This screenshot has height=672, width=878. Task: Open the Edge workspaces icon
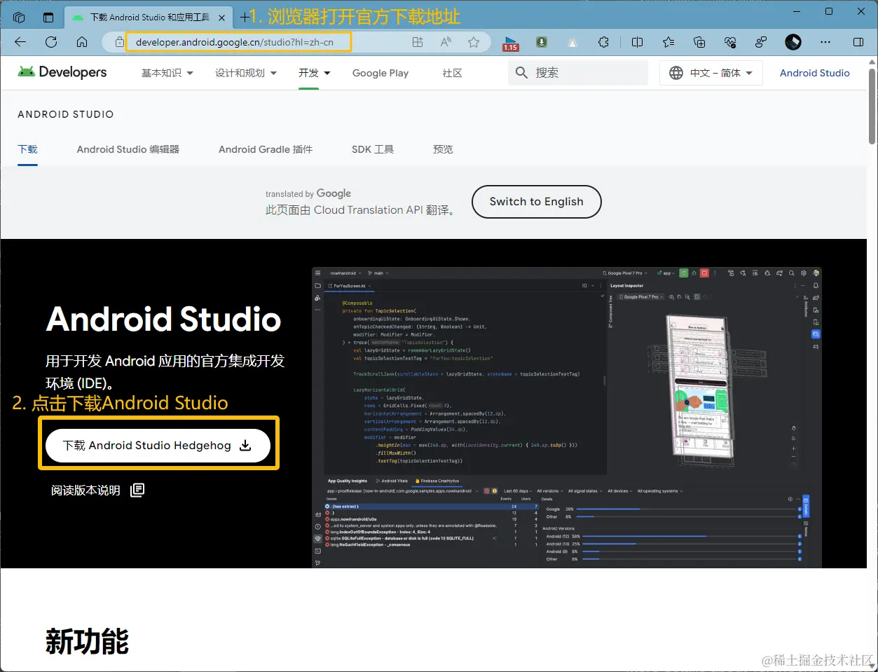point(19,17)
